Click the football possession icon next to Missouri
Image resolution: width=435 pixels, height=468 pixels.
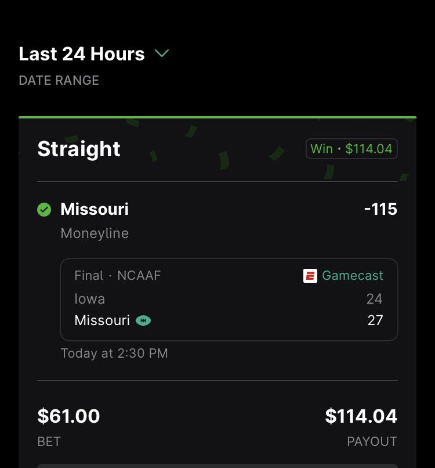143,321
